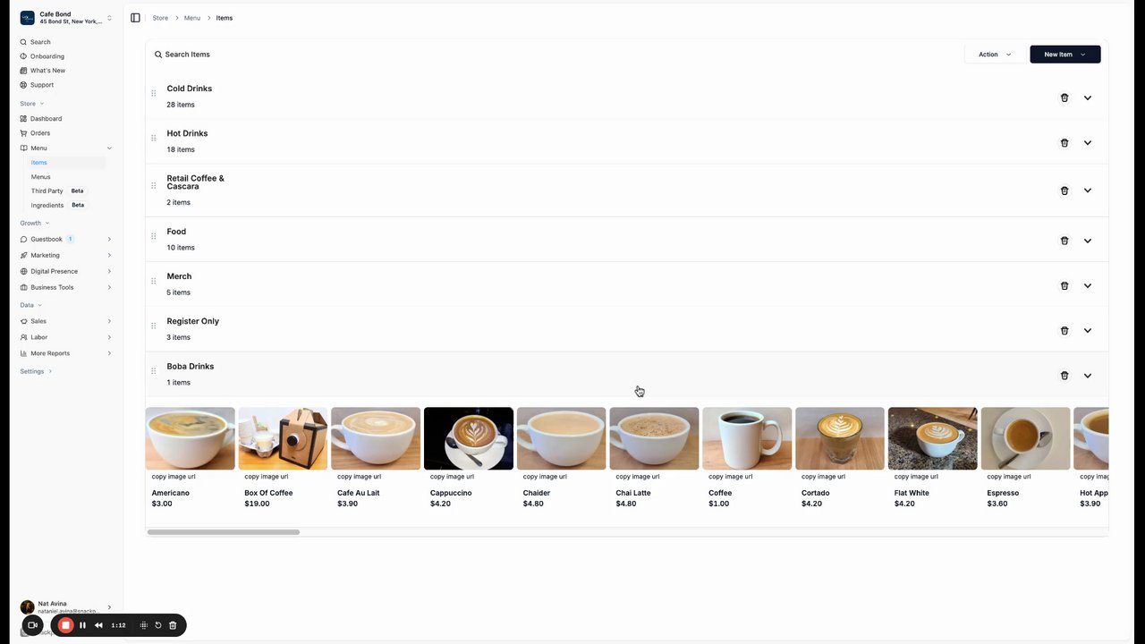Select Menus under the Menu section

[41, 177]
